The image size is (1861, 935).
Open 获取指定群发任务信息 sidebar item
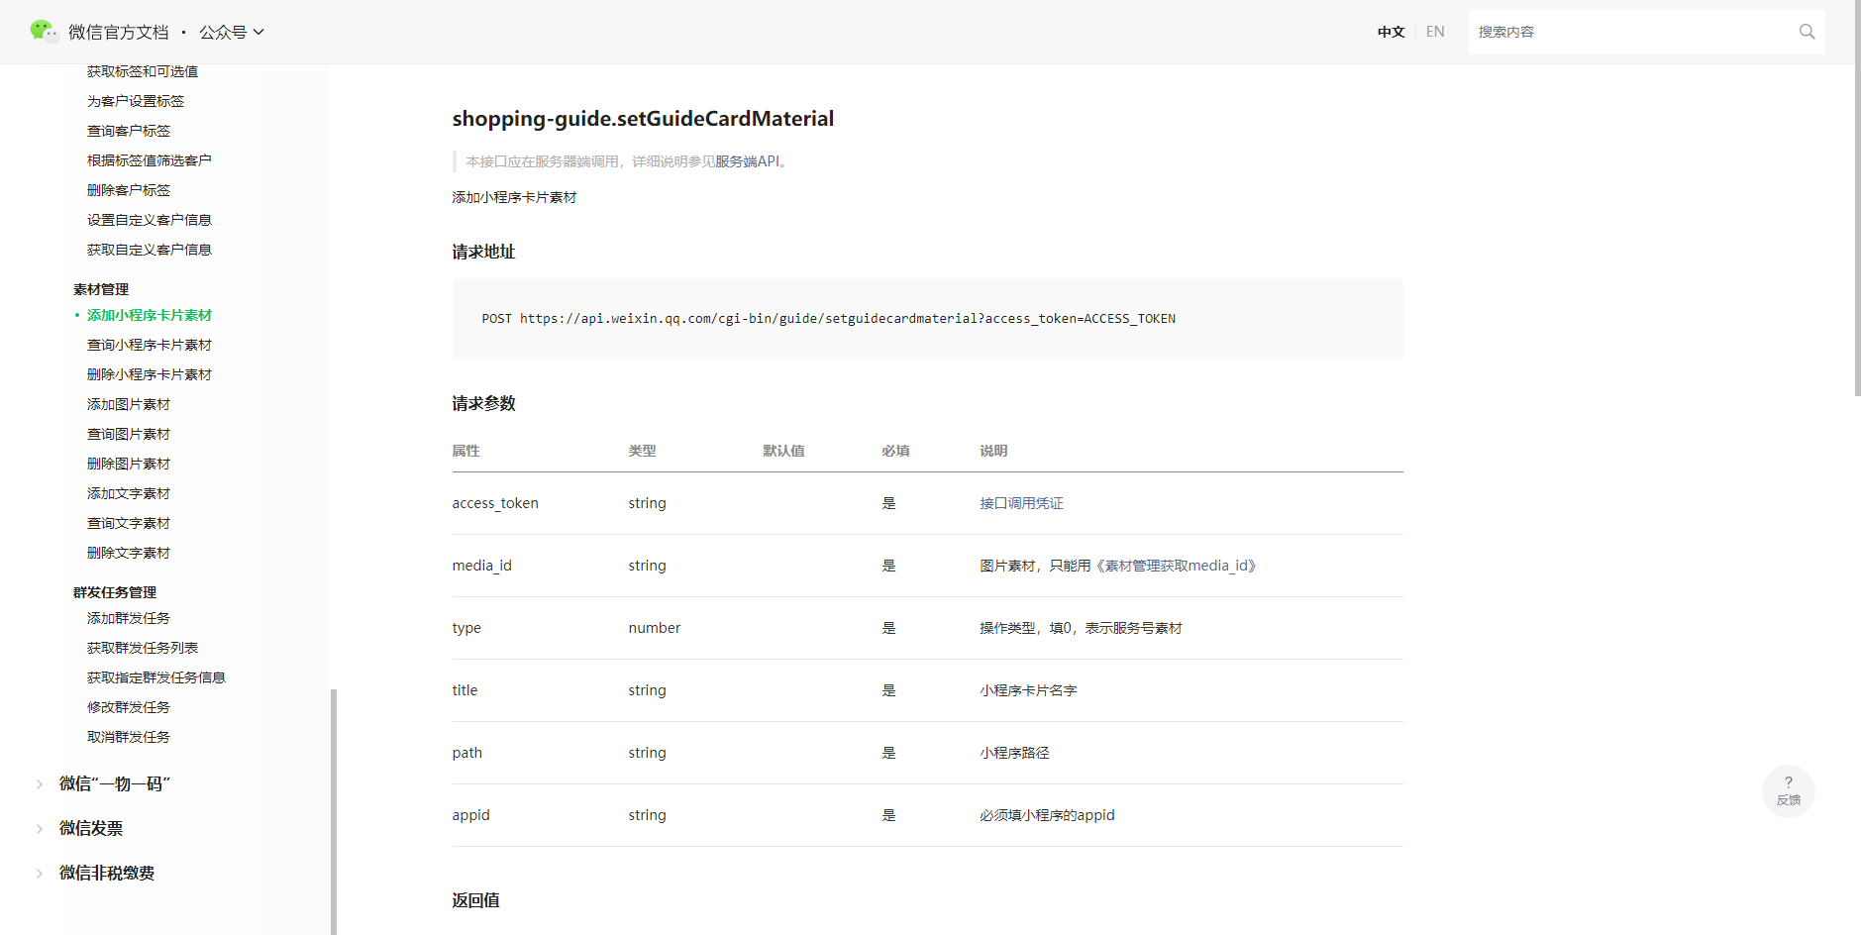click(156, 677)
